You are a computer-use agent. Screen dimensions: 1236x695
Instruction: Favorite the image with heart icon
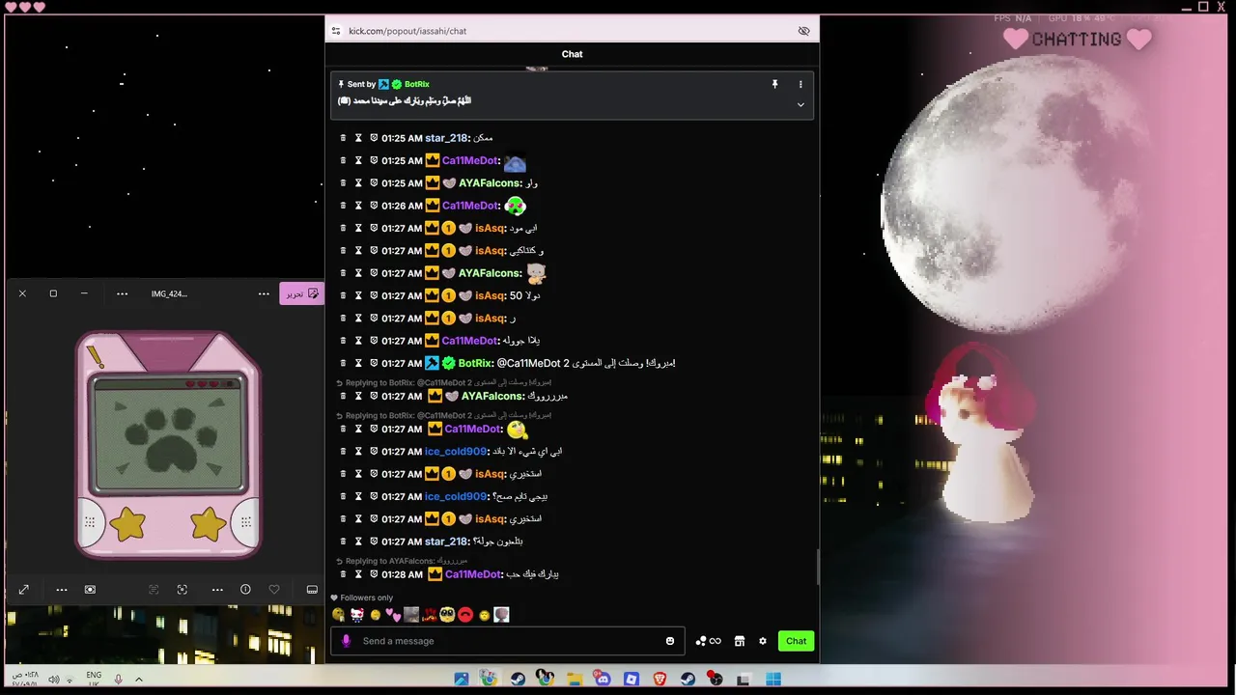(x=274, y=590)
